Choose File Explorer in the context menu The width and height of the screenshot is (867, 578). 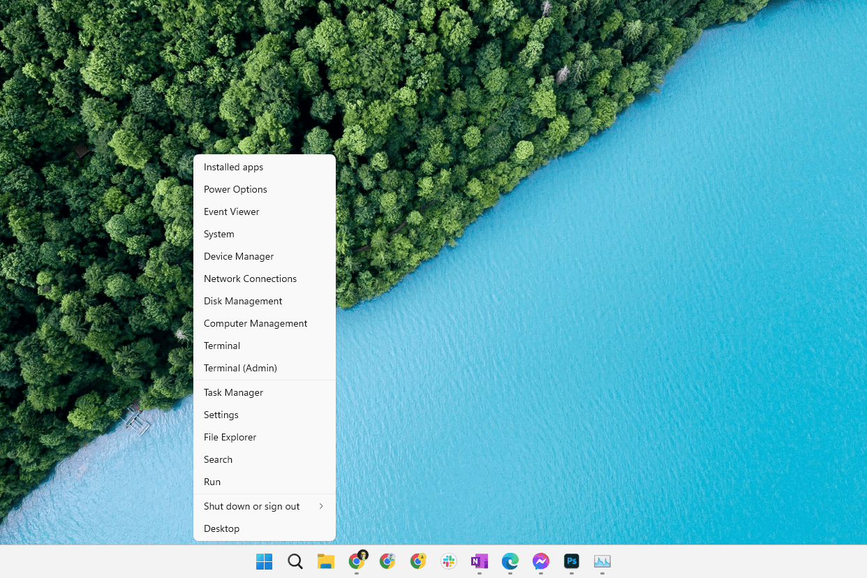(x=265, y=437)
